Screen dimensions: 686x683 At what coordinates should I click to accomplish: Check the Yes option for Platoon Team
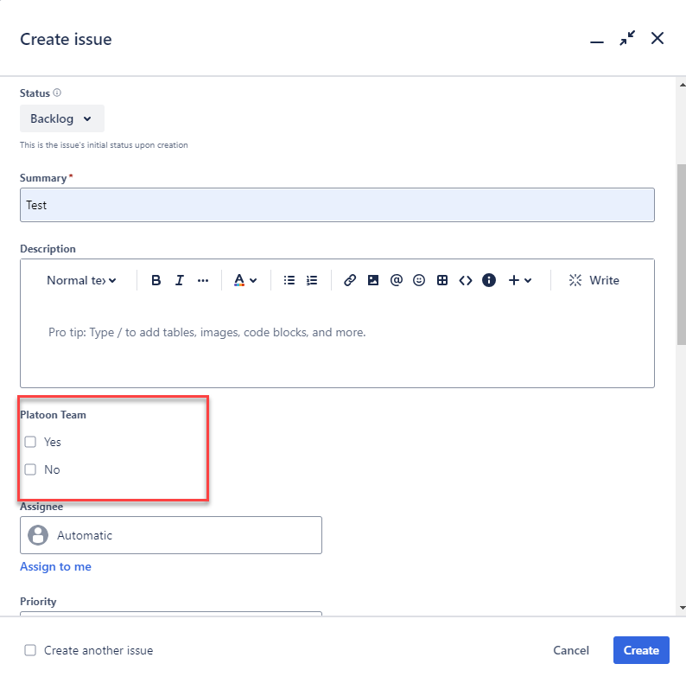point(30,442)
